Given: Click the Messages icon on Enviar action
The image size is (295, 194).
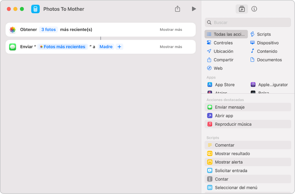Looking at the screenshot, I should click(13, 47).
